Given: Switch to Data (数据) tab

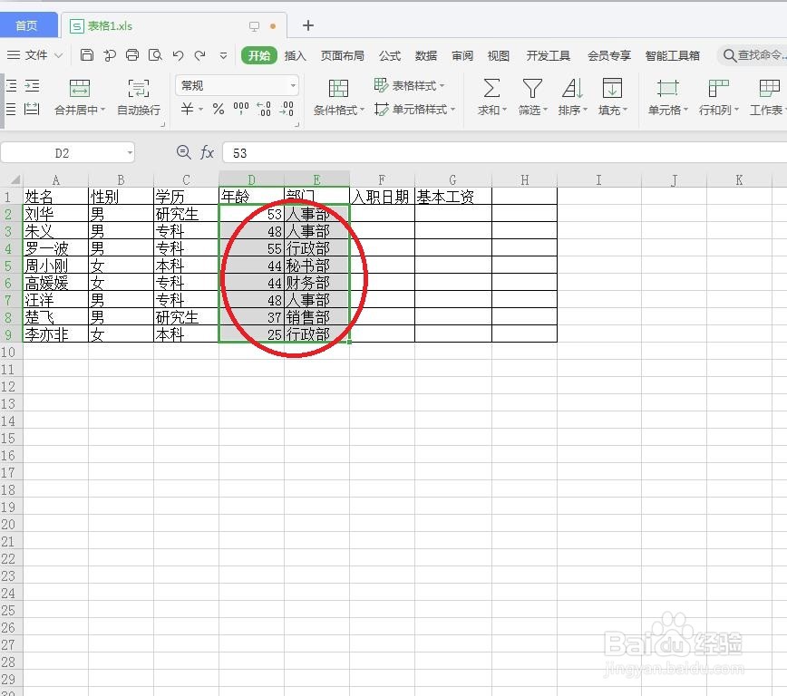Looking at the screenshot, I should click(425, 55).
